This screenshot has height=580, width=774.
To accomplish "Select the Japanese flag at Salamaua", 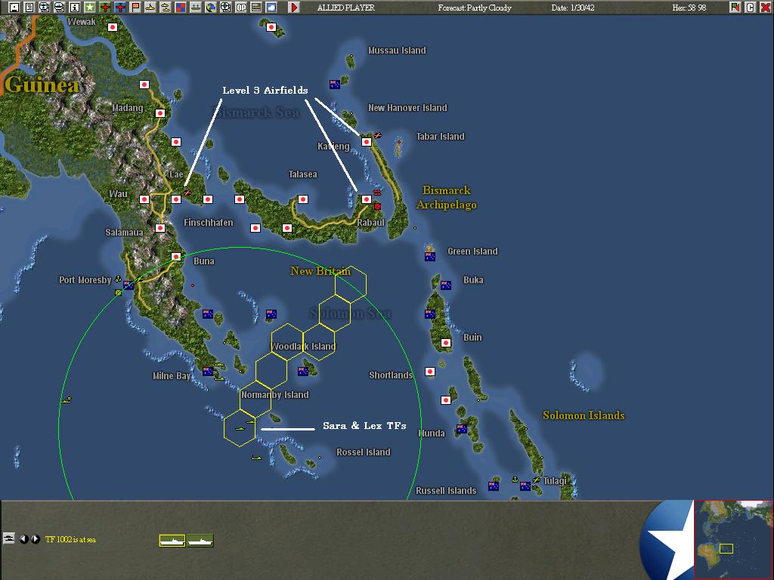I will (160, 228).
